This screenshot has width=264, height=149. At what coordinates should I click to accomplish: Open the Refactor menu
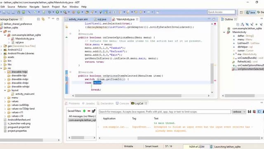click(22, 7)
